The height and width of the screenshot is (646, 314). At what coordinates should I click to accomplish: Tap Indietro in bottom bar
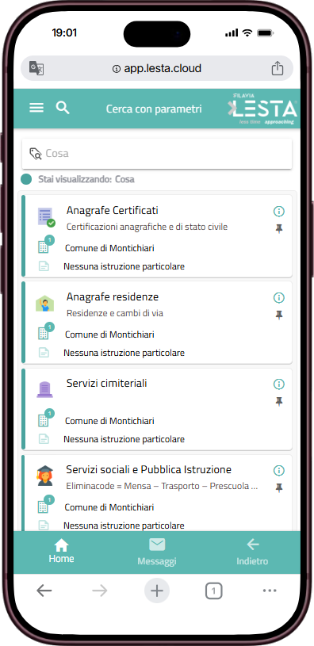[252, 552]
